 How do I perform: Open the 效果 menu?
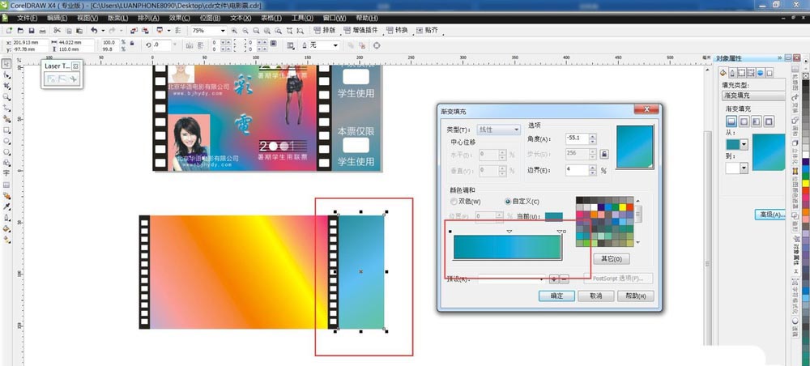[x=180, y=17]
